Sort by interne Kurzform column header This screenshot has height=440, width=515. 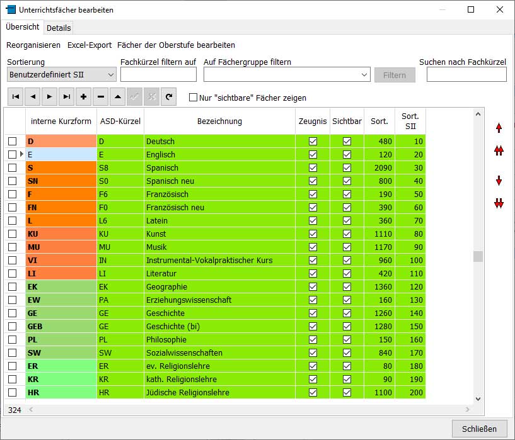pos(61,121)
